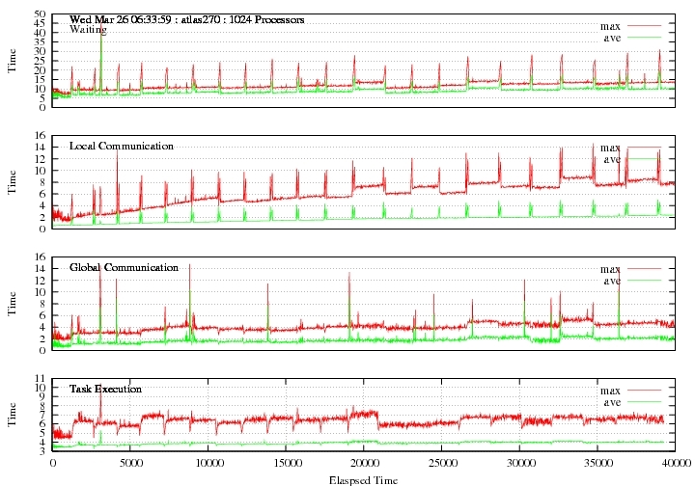Click the y-axis tick '16' on Local Communication plot
This screenshot has height=486, width=695.
coord(40,135)
